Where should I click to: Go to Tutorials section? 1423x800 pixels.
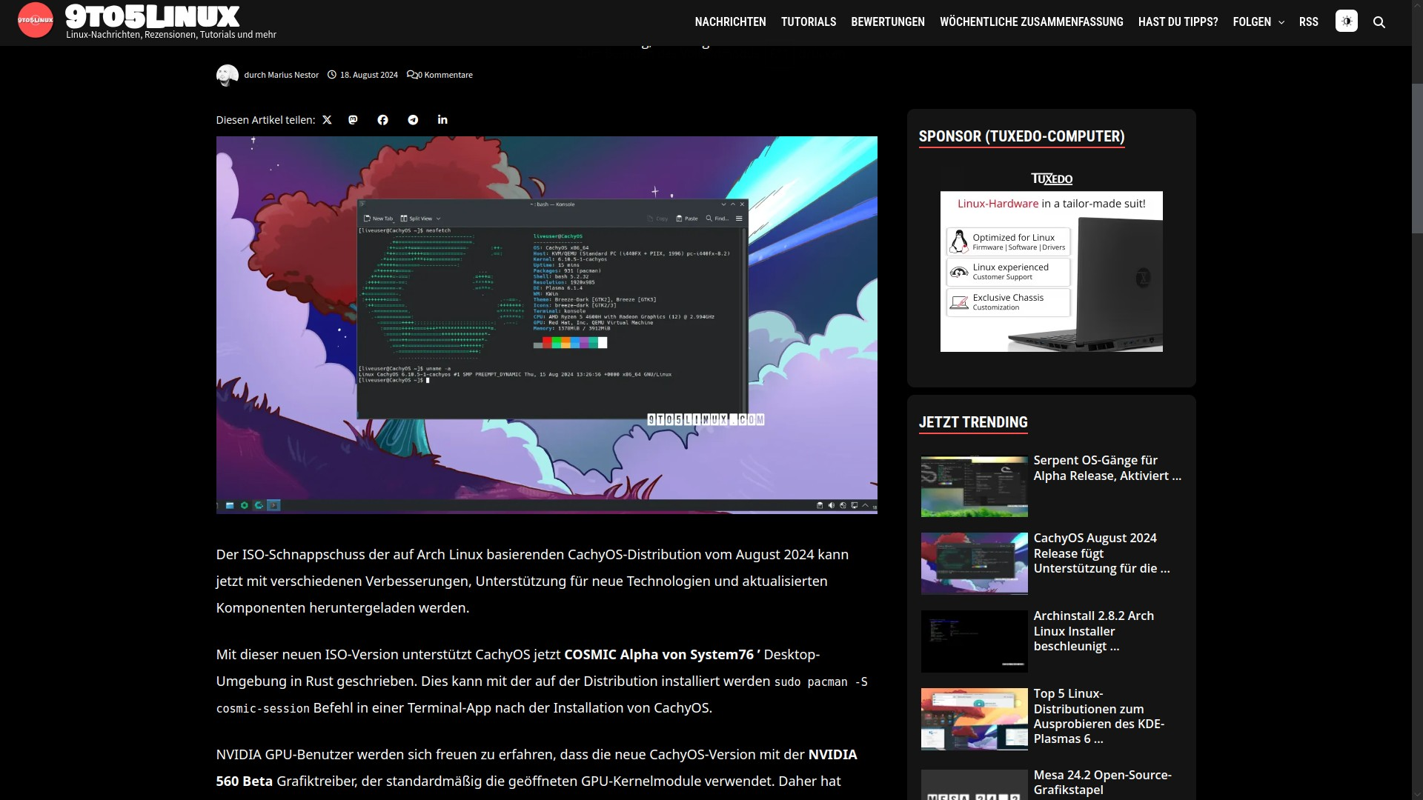point(808,22)
